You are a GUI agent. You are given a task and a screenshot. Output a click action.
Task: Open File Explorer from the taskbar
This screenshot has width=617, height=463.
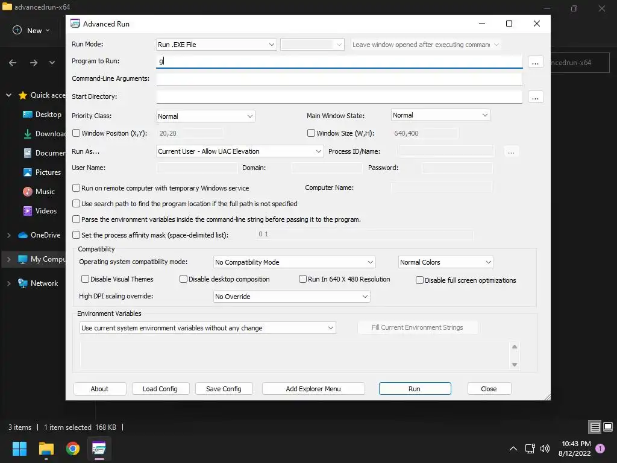(x=46, y=449)
